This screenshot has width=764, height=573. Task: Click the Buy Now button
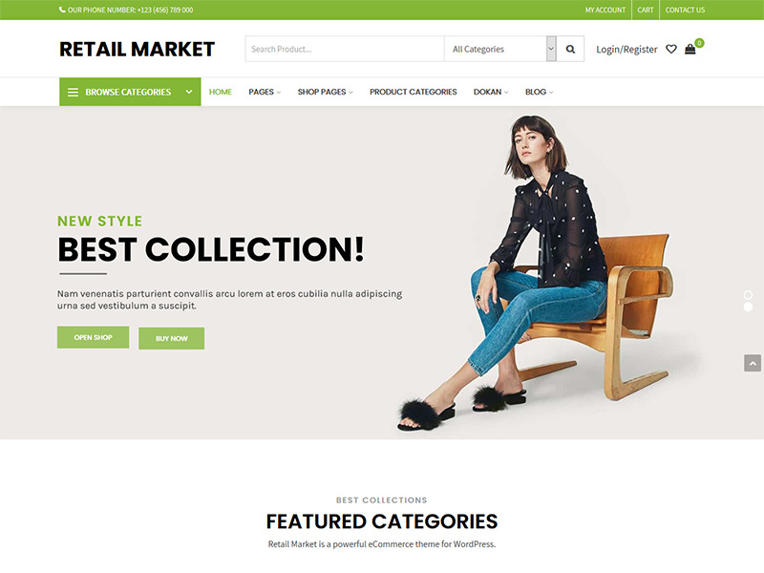pyautogui.click(x=172, y=338)
